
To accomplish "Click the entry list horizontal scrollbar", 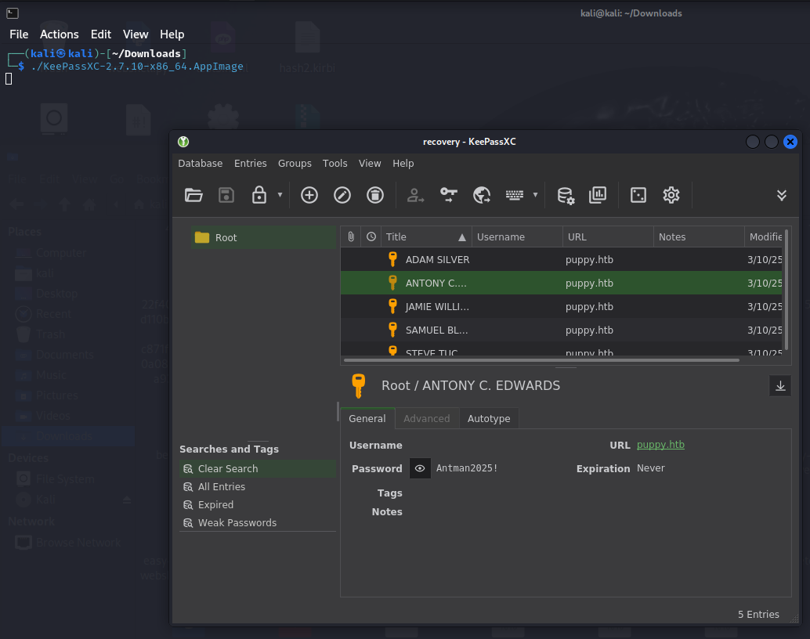I will tap(541, 360).
